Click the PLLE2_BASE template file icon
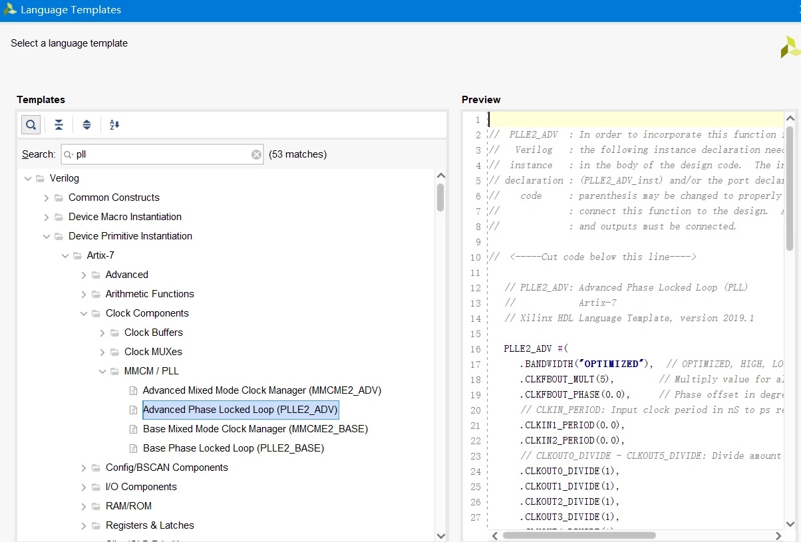Viewport: 801px width, 542px height. click(133, 448)
